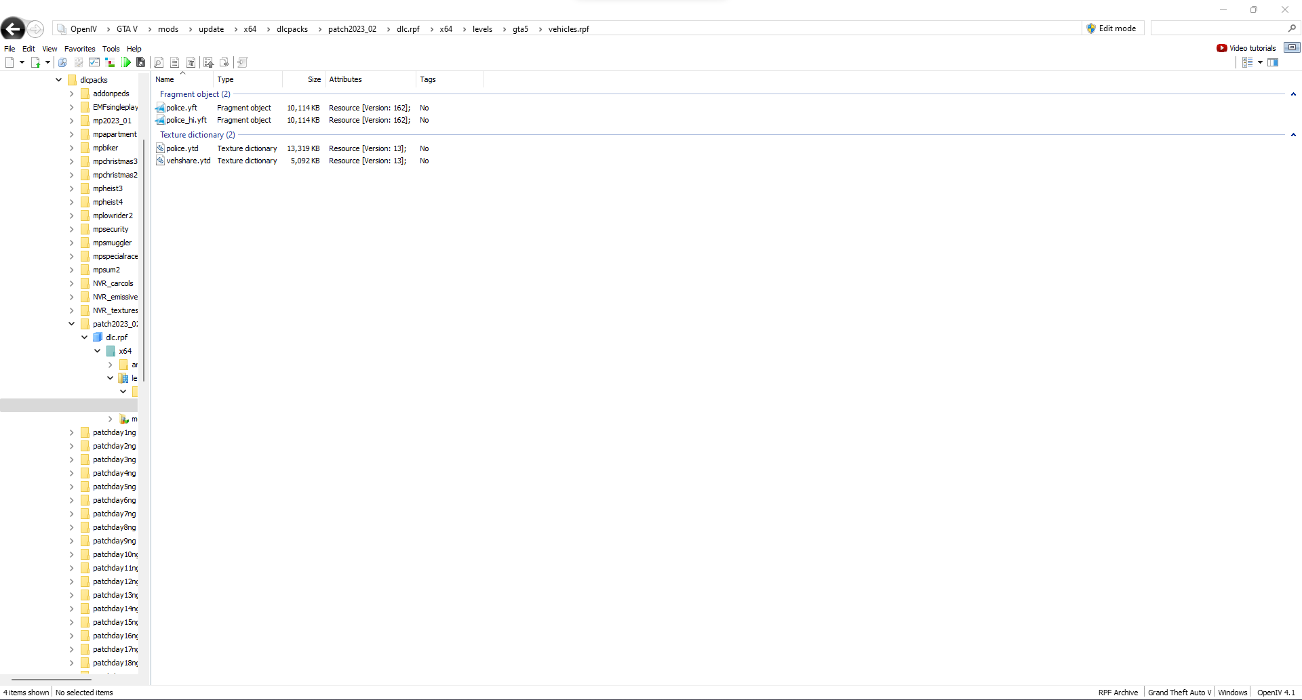The width and height of the screenshot is (1302, 700).
Task: Navigate back with the back arrow
Action: [x=13, y=28]
